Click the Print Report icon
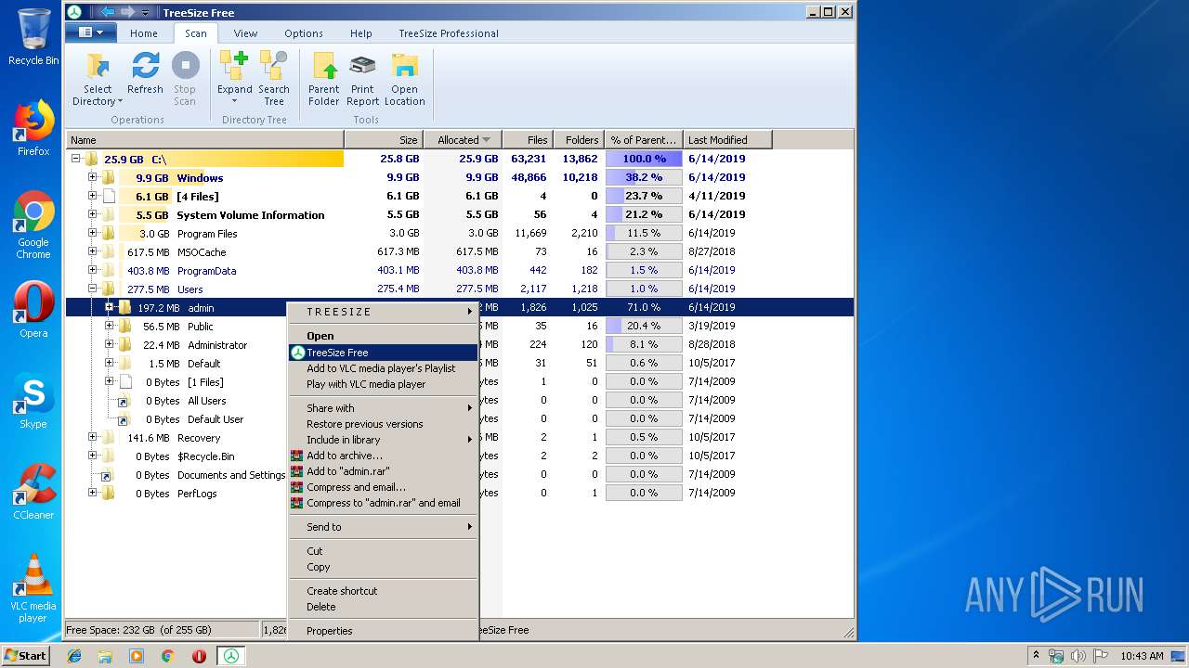The height and width of the screenshot is (668, 1189). point(362,66)
